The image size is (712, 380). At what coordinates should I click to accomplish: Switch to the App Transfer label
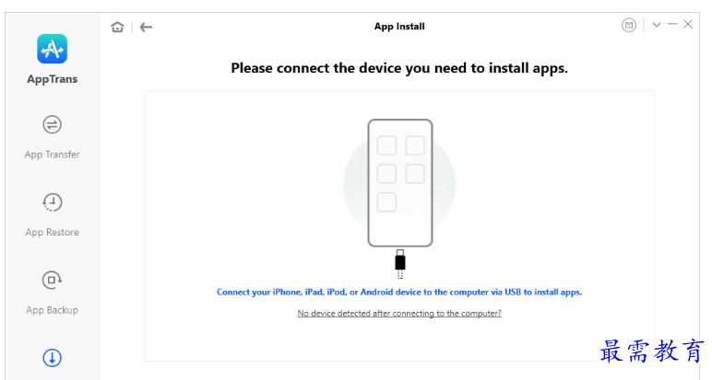[x=52, y=155]
